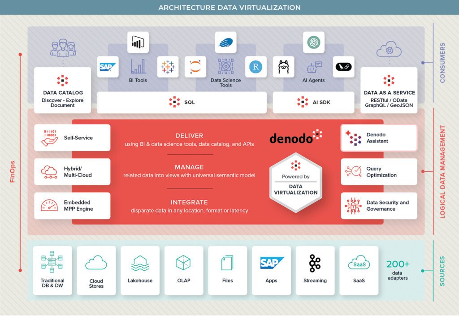459x329 pixels.
Task: Click the Data Security padlock icon
Action: (353, 206)
